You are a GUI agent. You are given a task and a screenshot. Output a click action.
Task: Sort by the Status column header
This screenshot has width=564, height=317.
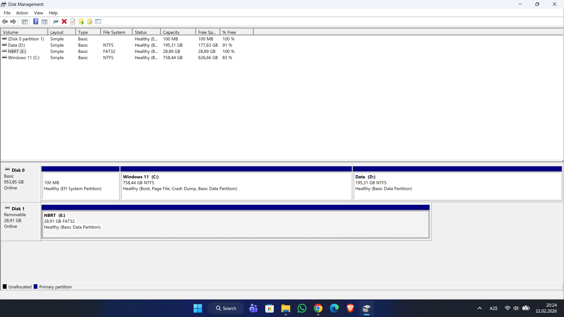(x=146, y=32)
